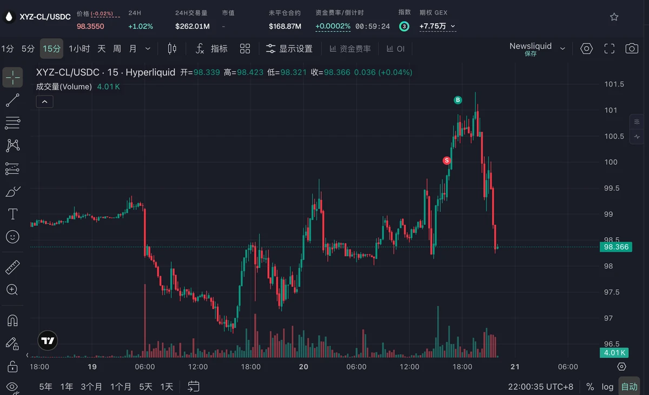This screenshot has width=649, height=395.
Task: Switch to the 周 weekly timeframe
Action: pos(117,49)
